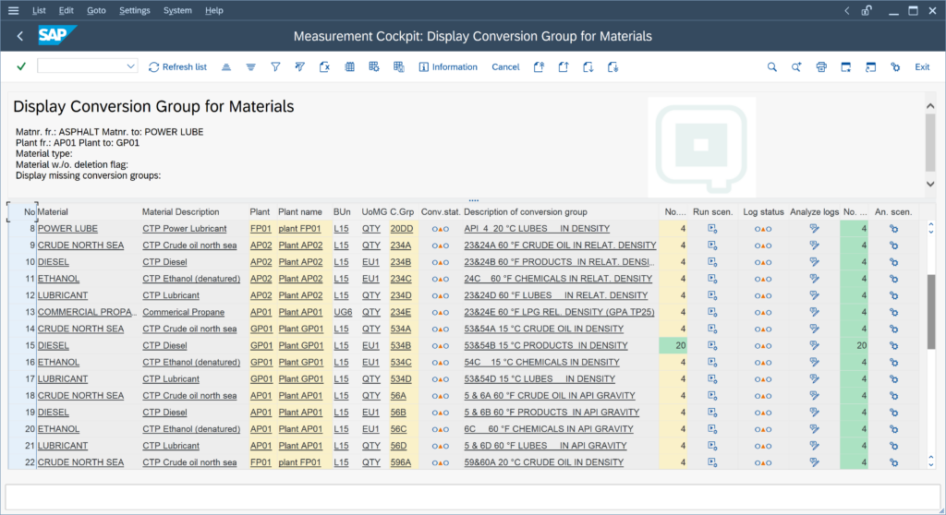
Task: Click the unlock padlock icon in title bar
Action: 867,10
